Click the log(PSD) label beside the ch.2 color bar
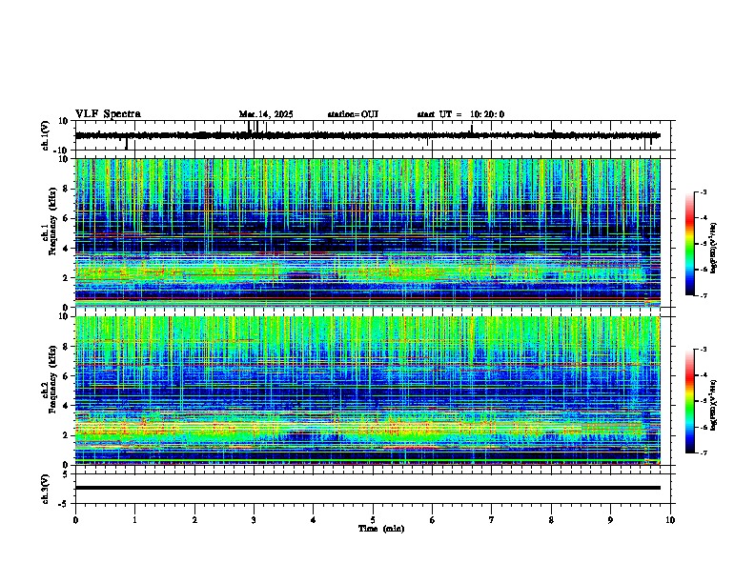Viewport: 755px width, 583px height. coord(714,406)
